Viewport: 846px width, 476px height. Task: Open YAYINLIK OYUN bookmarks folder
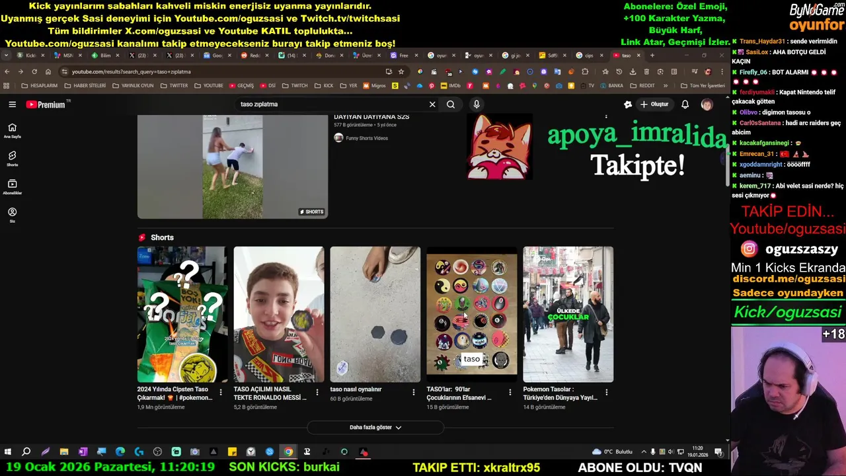pos(133,86)
